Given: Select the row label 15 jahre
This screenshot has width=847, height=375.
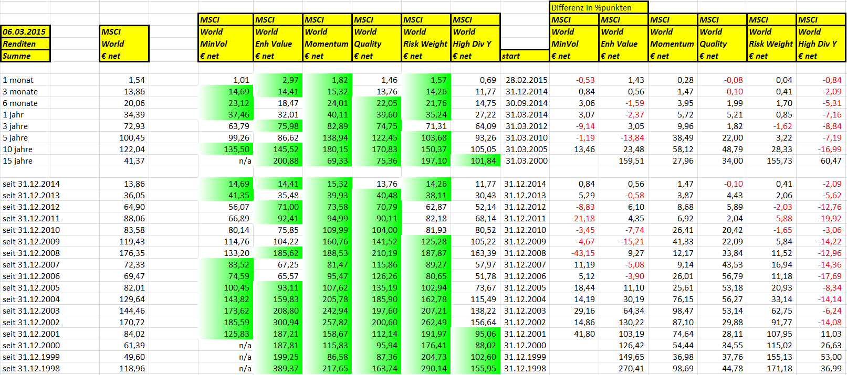Looking at the screenshot, I should point(17,161).
